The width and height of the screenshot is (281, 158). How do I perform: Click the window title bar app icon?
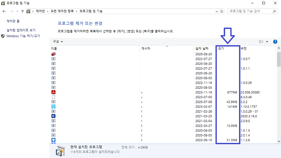(x=3, y=3)
